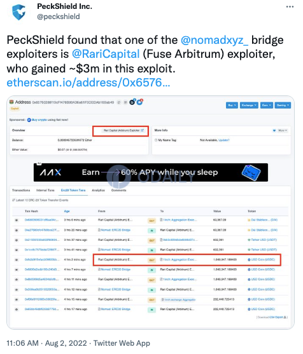Click the eye icon on the last transfer row

(x=17, y=310)
